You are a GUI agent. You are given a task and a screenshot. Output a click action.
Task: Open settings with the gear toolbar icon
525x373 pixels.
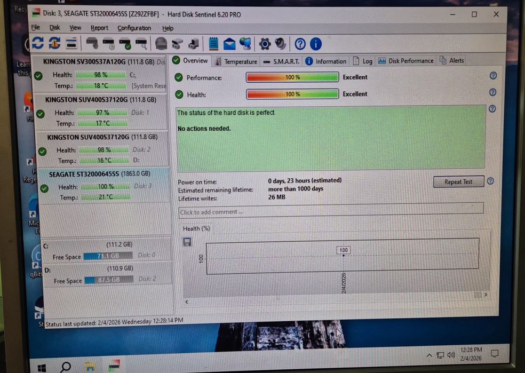tap(265, 44)
